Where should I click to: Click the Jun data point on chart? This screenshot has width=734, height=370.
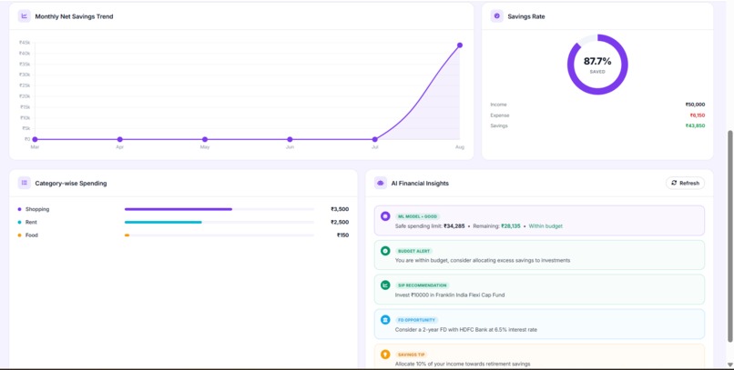pos(290,139)
